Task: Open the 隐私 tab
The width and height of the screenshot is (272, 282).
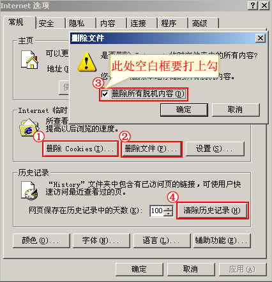Action: (x=81, y=23)
